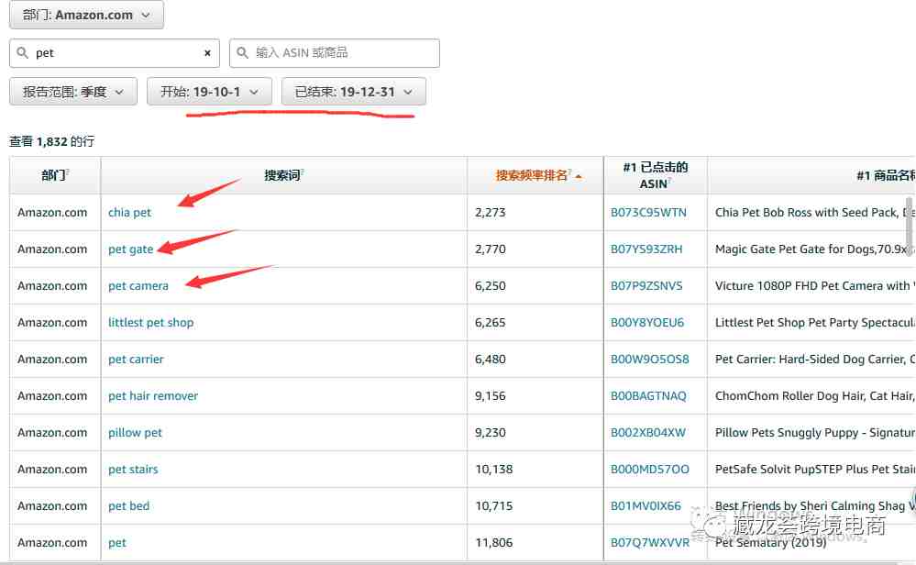The height and width of the screenshot is (565, 916).
Task: Open ASIN link B01MV0IX66
Action: pos(646,506)
